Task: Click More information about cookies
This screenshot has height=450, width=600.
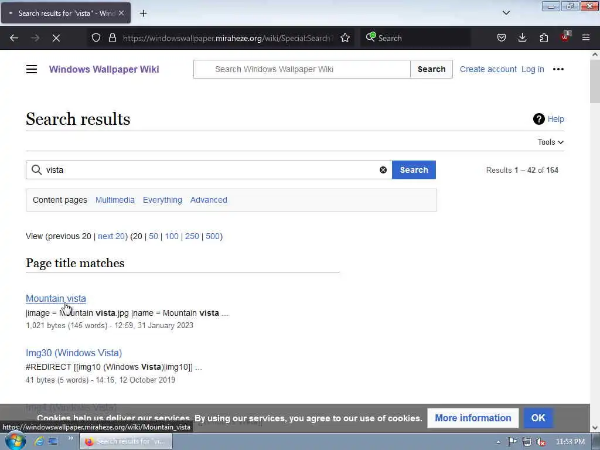Action: pyautogui.click(x=473, y=418)
